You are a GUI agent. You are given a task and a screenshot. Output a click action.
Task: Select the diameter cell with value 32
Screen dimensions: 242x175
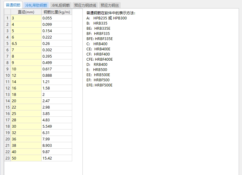26,133
